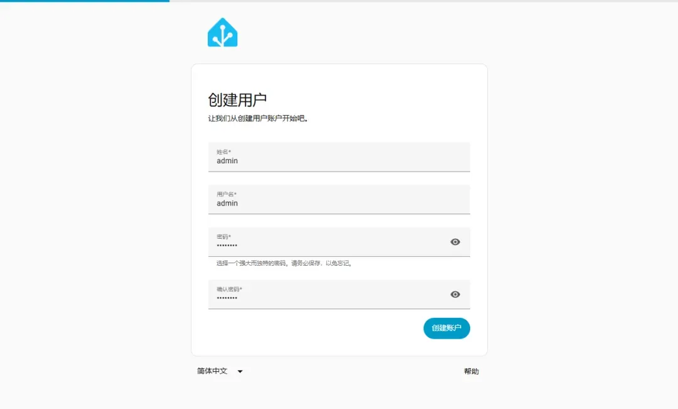Click the gray unfilled progress bar portion
This screenshot has width=678, height=409.
point(424,1)
